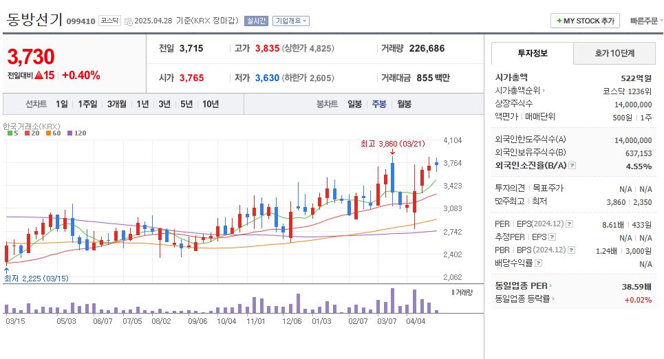Open the 동일업종 PER link

pyautogui.click(x=522, y=286)
